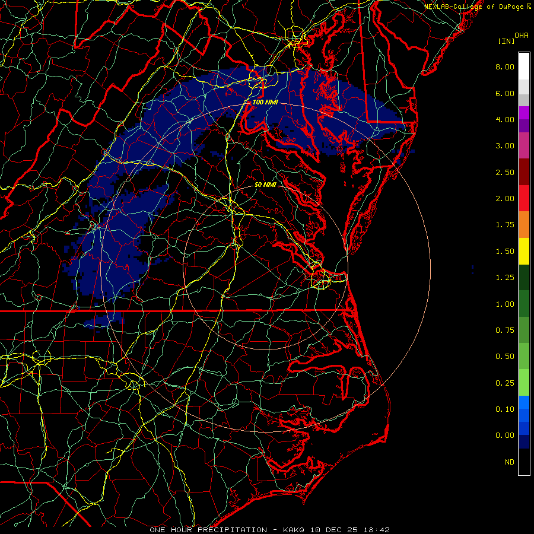Click the "[IN]" units label
The width and height of the screenshot is (534, 534).
pos(507,41)
